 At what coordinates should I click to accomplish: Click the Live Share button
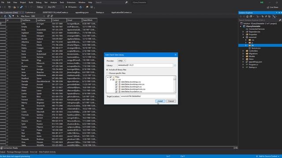tap(272, 7)
